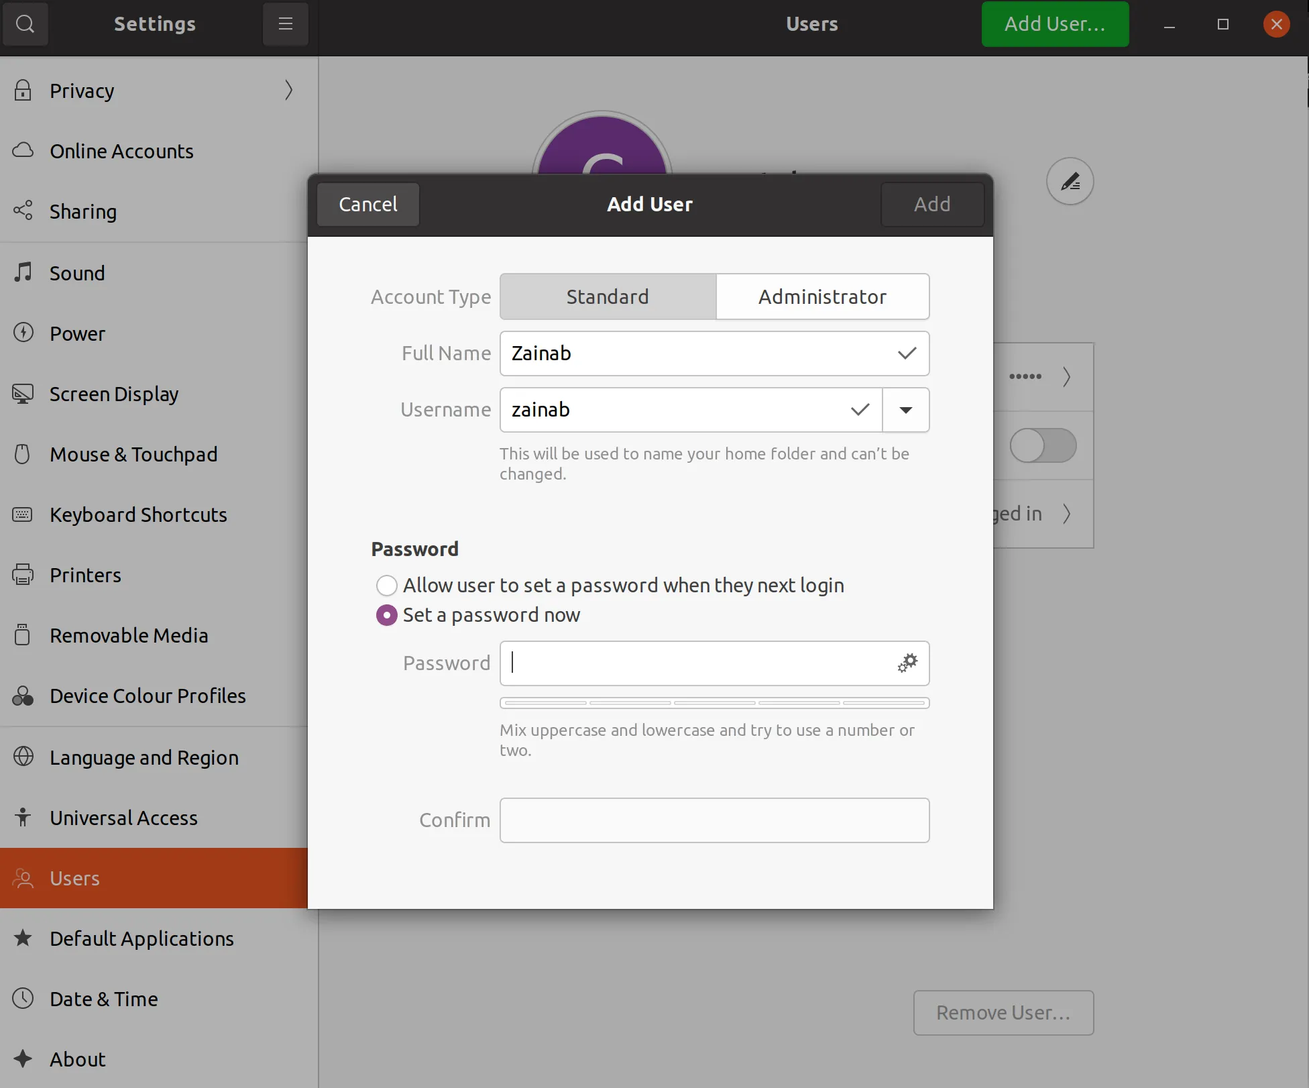Click the Printers icon in sidebar
1309x1088 pixels.
click(x=23, y=575)
